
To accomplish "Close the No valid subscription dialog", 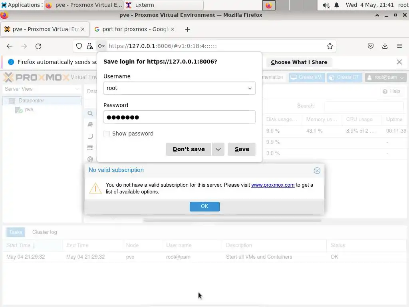I will [x=317, y=171].
